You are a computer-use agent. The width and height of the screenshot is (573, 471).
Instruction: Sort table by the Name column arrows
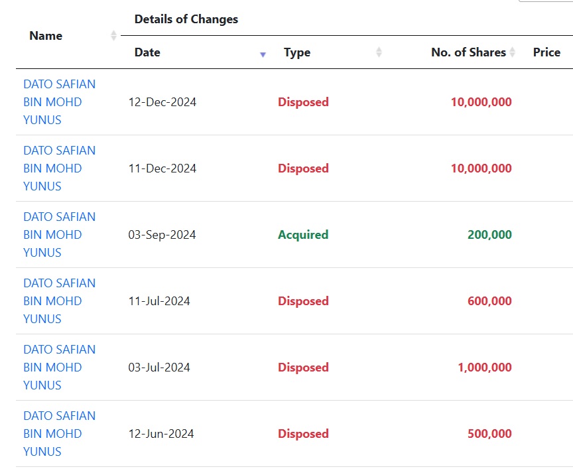coord(113,35)
